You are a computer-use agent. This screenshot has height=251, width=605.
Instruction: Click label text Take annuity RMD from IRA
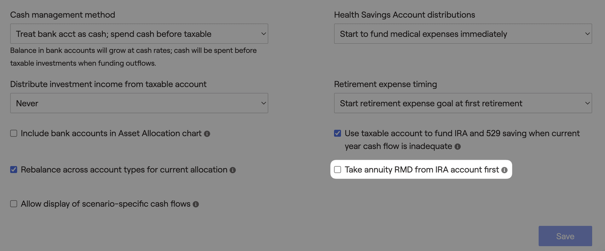tap(422, 170)
